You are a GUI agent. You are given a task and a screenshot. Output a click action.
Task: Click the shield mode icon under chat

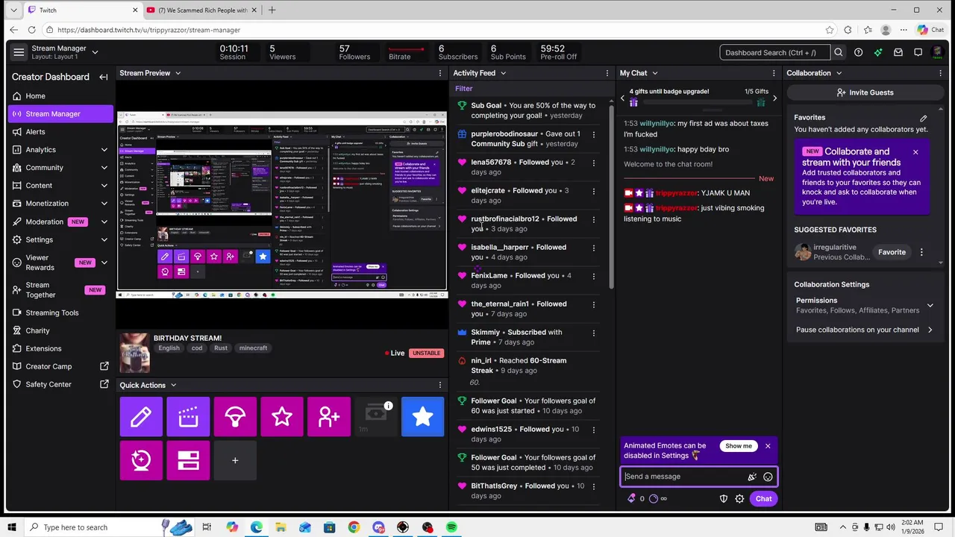(x=723, y=499)
